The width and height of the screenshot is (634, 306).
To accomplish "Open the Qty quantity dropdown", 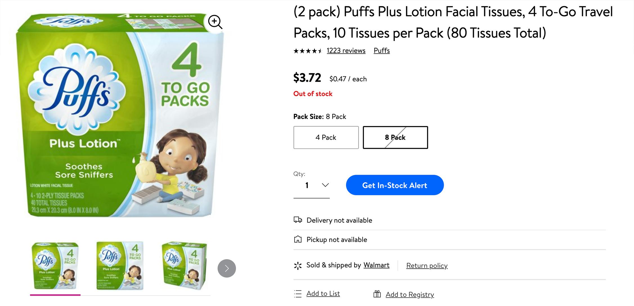I will [311, 185].
